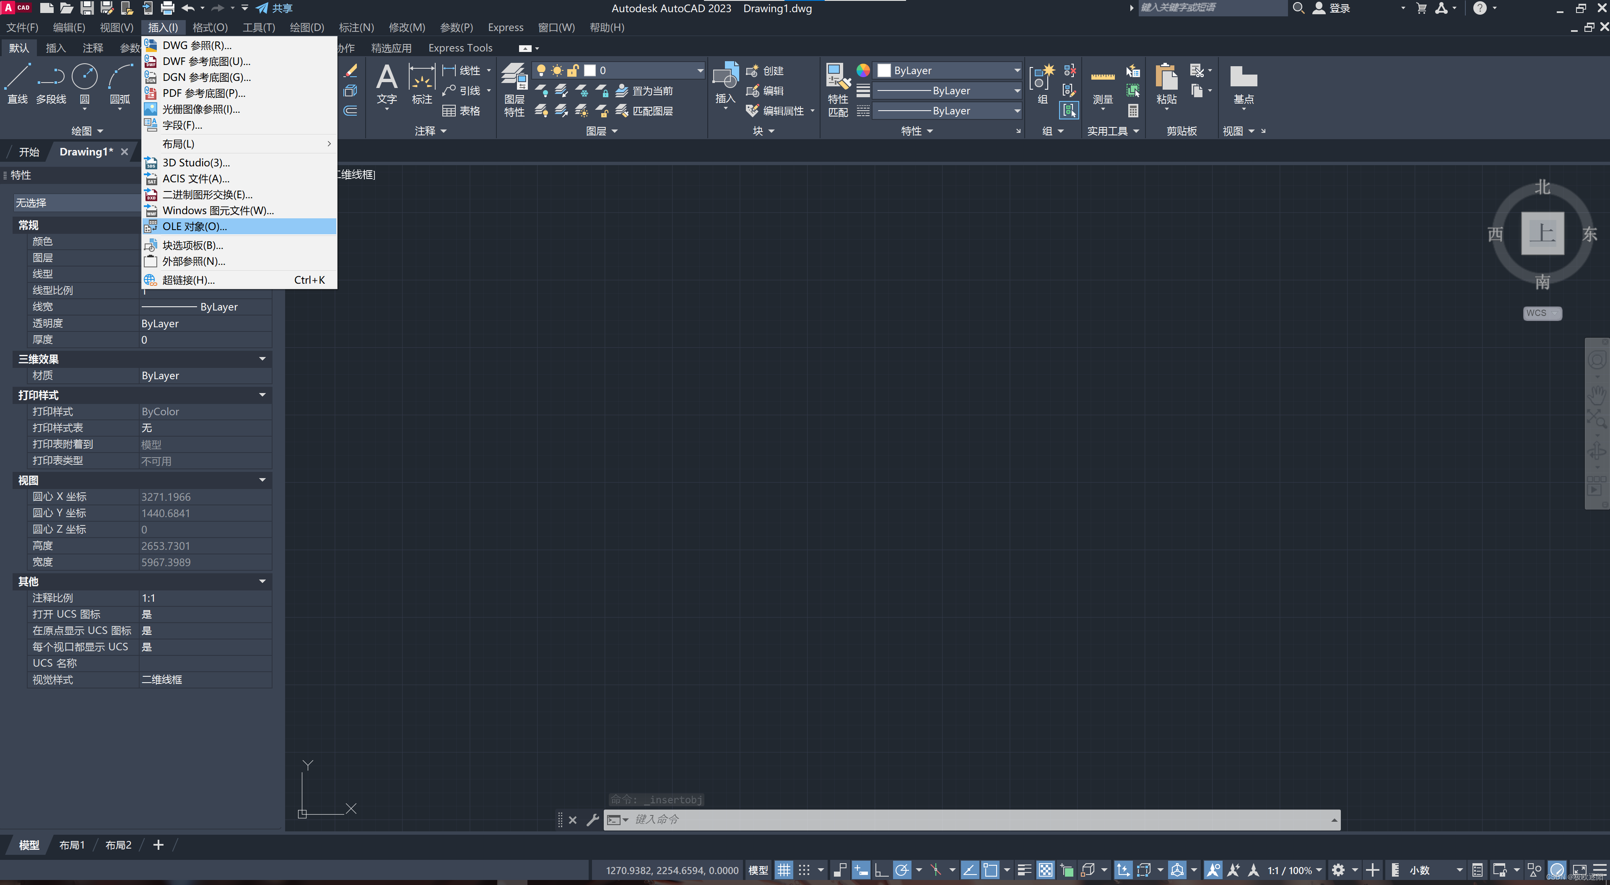Toggle the 模型 model space status bar button
This screenshot has height=885, width=1610.
click(758, 870)
